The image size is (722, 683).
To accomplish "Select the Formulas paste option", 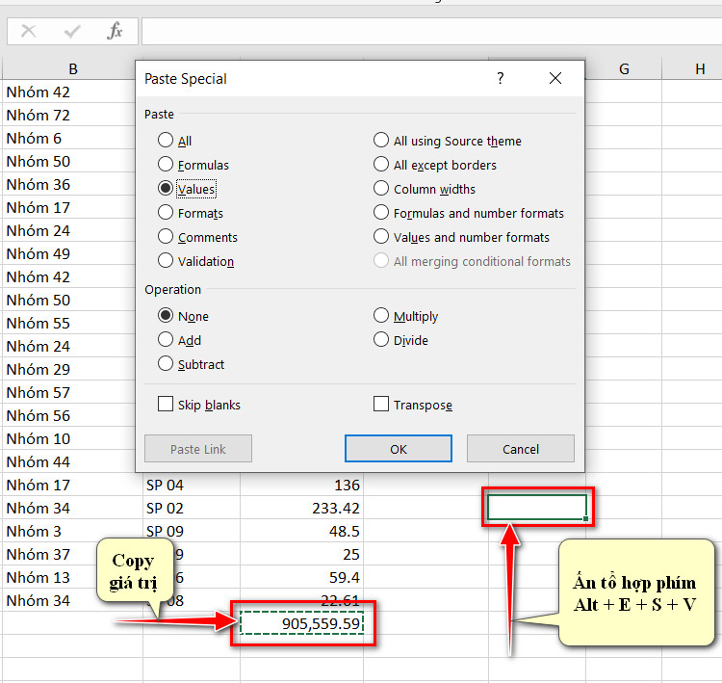I will tap(193, 165).
